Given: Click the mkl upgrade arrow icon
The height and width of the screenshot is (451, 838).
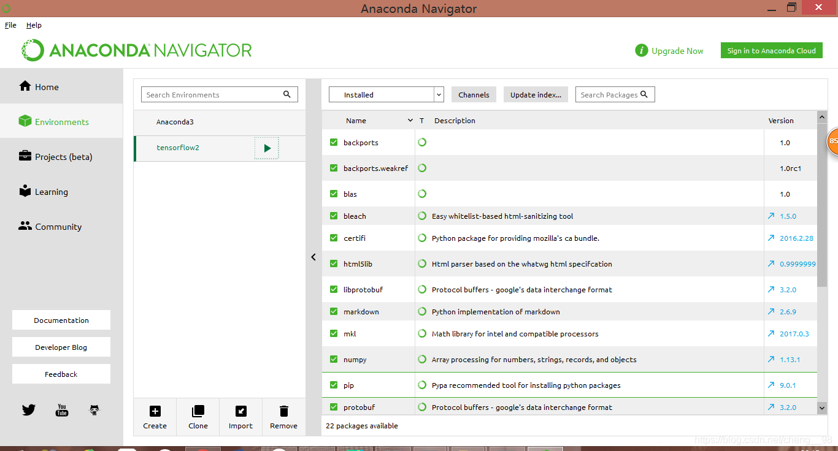Looking at the screenshot, I should 771,333.
